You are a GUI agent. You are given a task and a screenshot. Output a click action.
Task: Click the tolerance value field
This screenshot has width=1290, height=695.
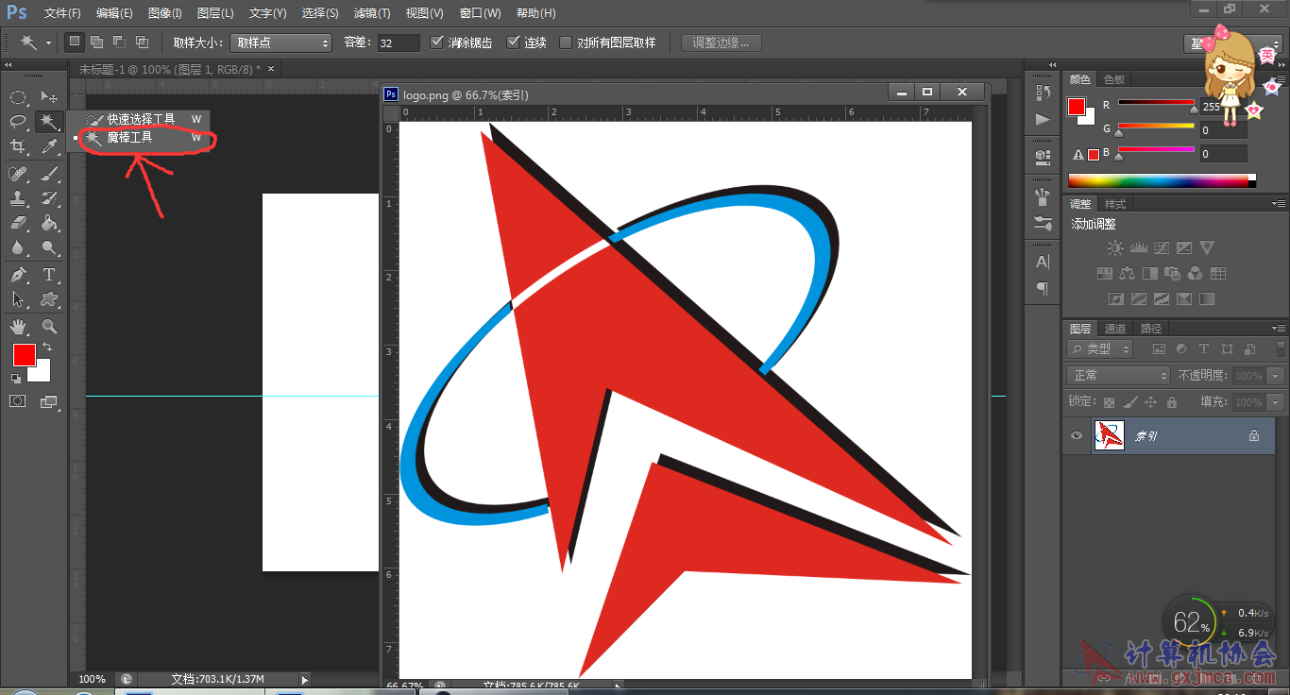(x=398, y=42)
